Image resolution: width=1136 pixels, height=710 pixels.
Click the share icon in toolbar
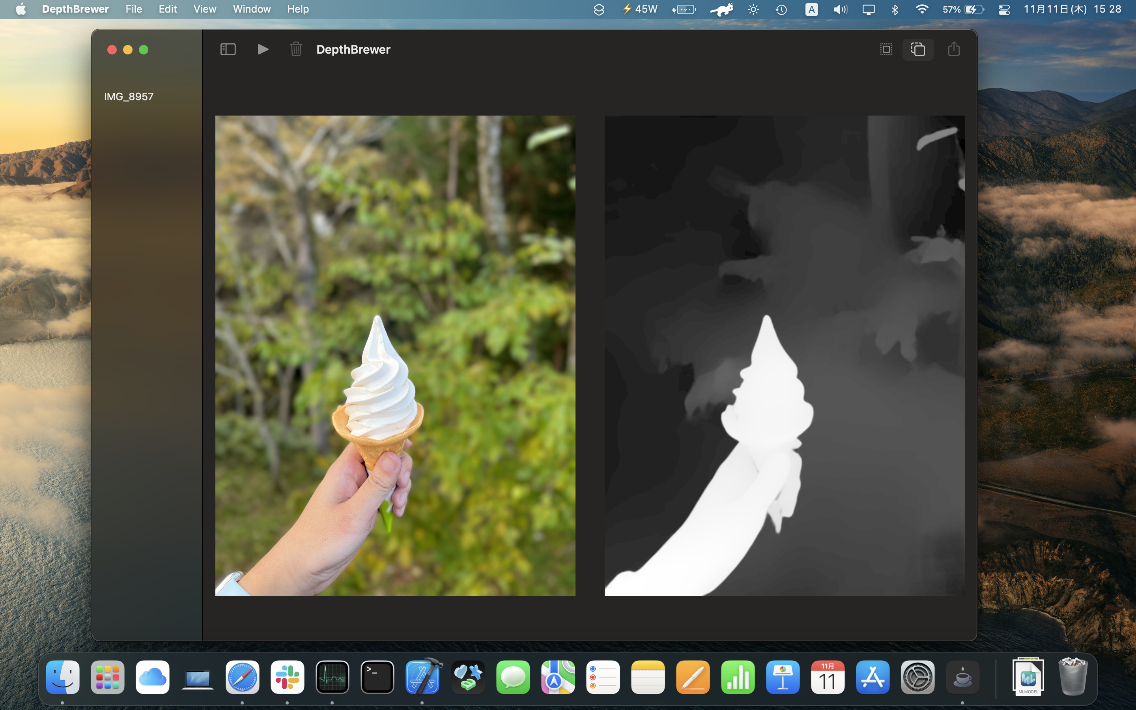[953, 49]
